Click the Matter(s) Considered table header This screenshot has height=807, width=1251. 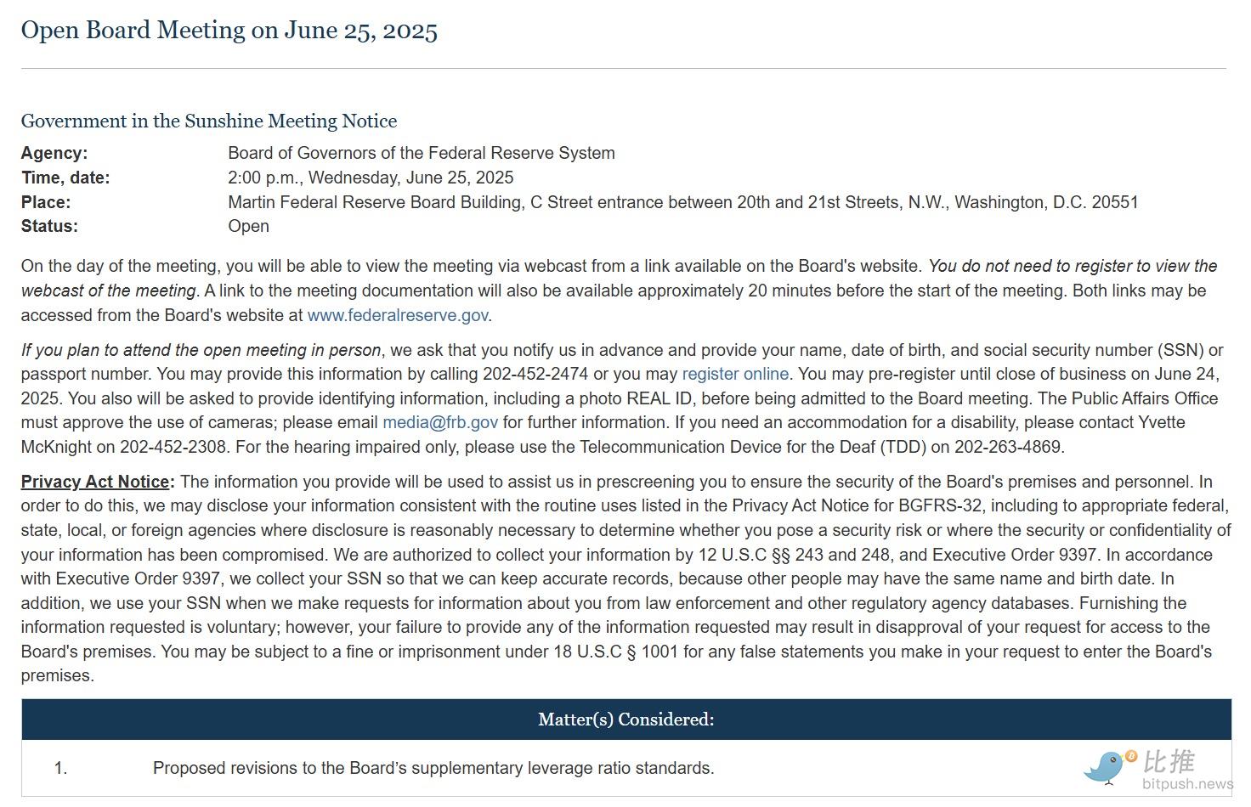(625, 720)
